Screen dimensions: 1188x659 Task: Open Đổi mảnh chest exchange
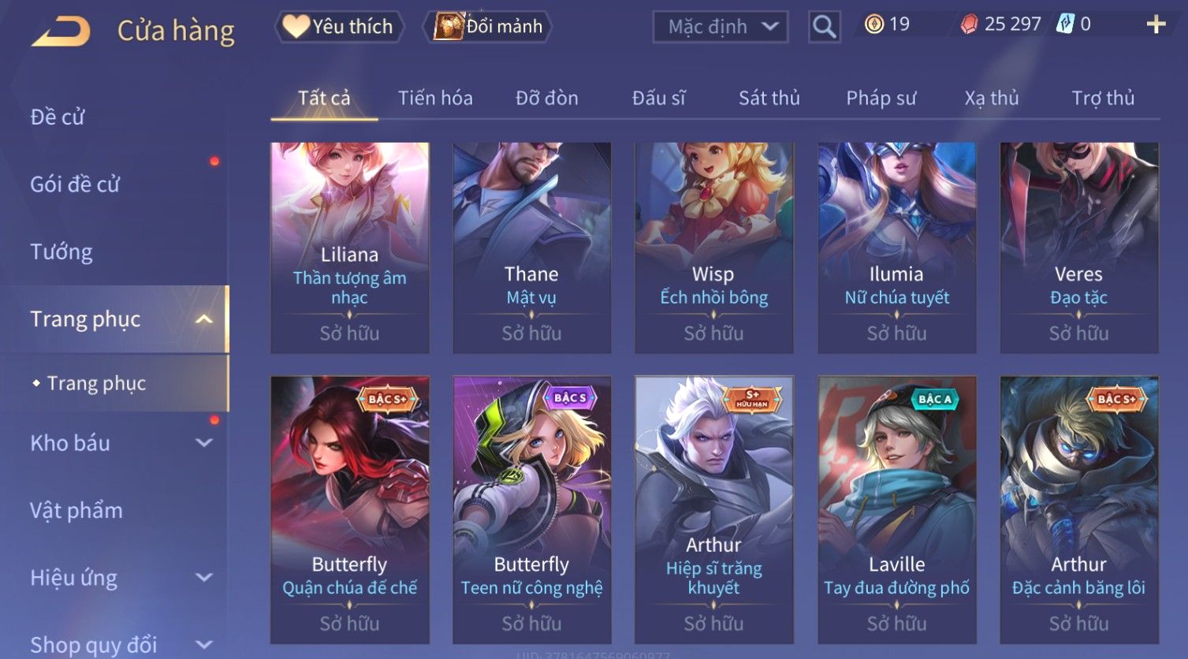(488, 27)
